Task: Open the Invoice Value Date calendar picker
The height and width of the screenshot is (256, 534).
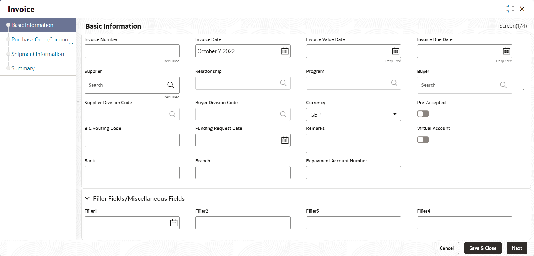Action: pos(395,51)
